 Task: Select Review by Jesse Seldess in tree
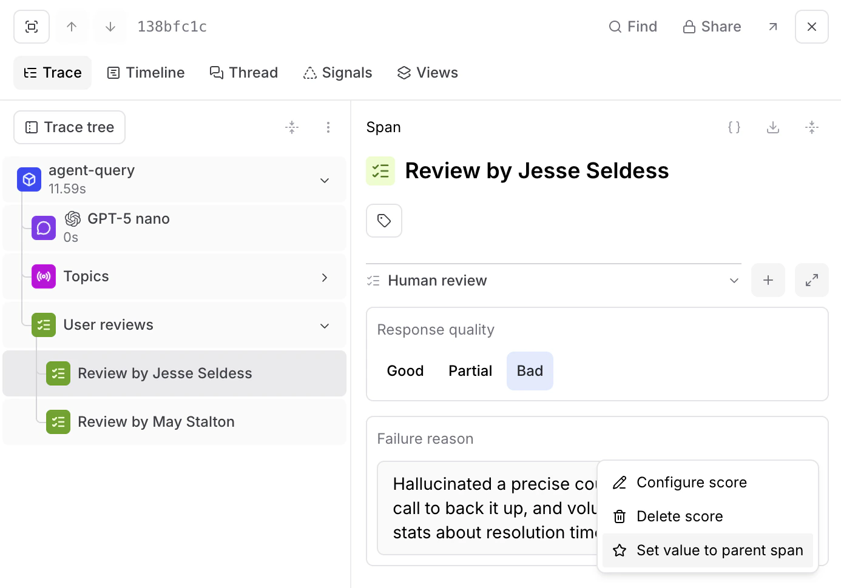(174, 373)
